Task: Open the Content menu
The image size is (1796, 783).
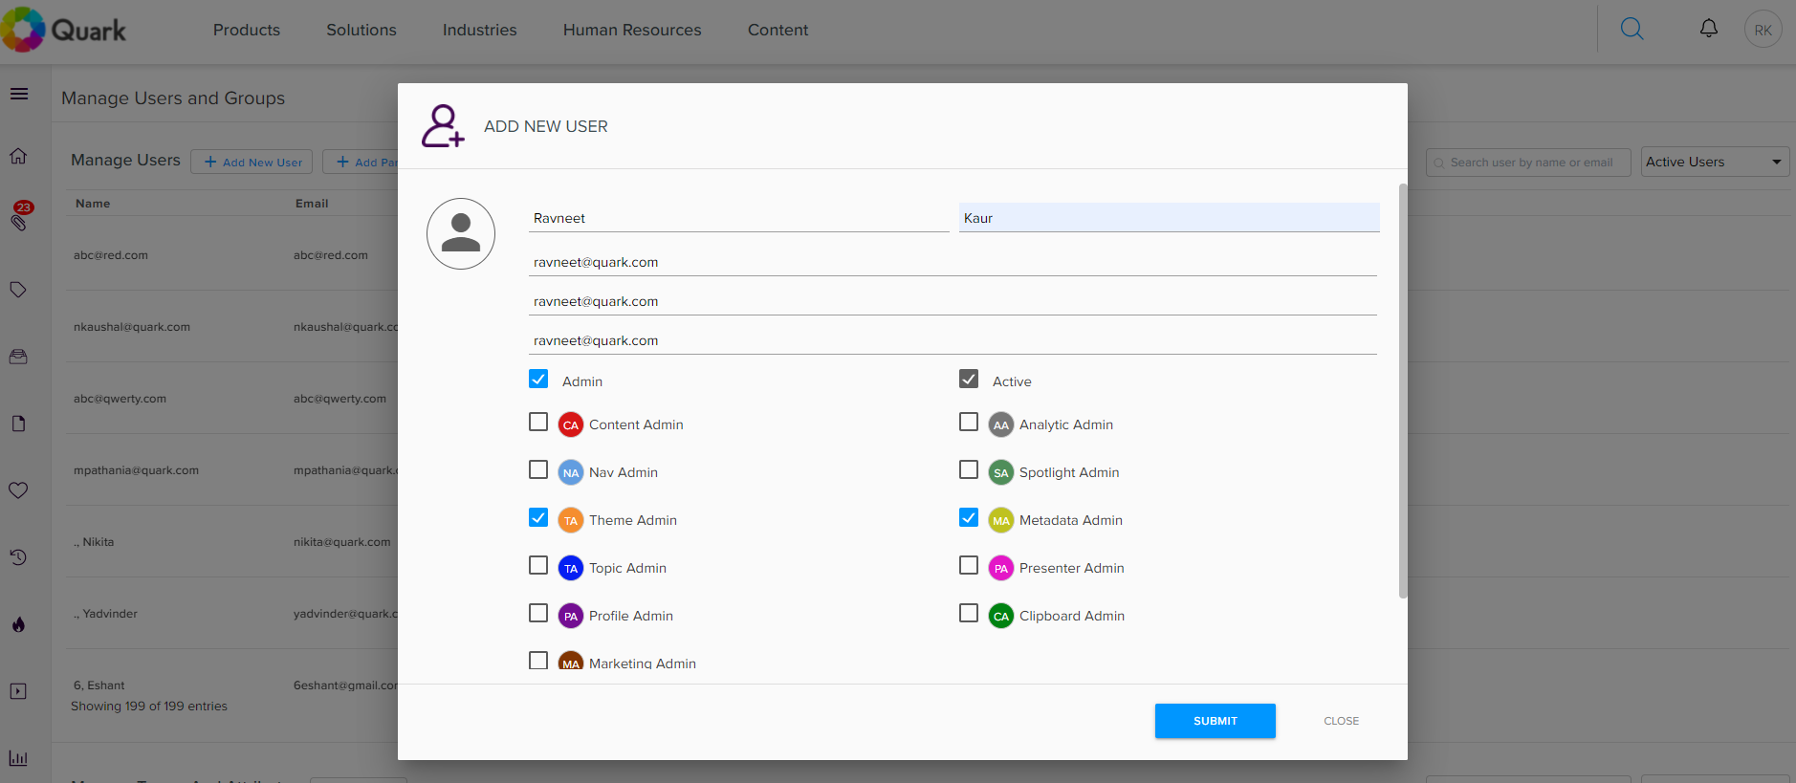Action: (778, 30)
